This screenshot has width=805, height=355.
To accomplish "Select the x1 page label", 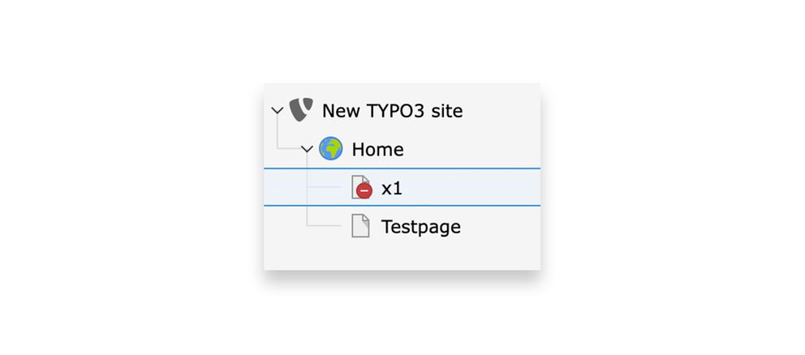I will coord(392,188).
